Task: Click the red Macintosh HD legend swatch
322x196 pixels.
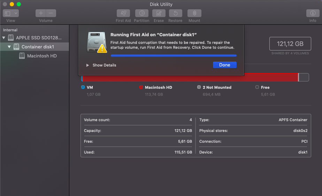Action: (141, 87)
